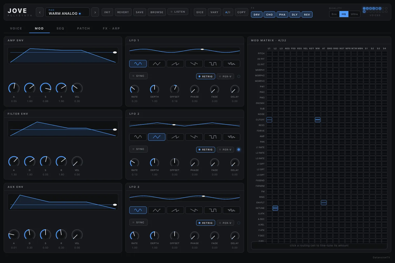Switch to the PATCH tab
The image size is (395, 263).
click(x=83, y=28)
